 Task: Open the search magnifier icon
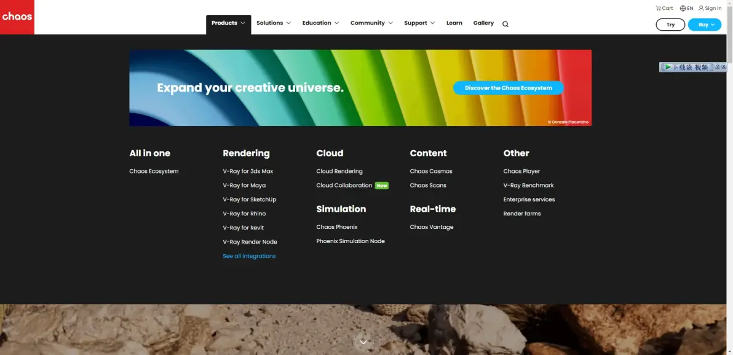click(505, 25)
